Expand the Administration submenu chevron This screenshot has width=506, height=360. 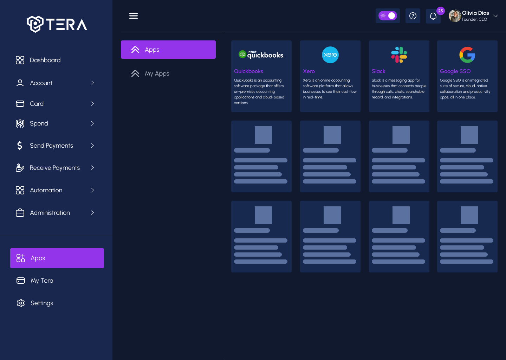click(x=92, y=213)
